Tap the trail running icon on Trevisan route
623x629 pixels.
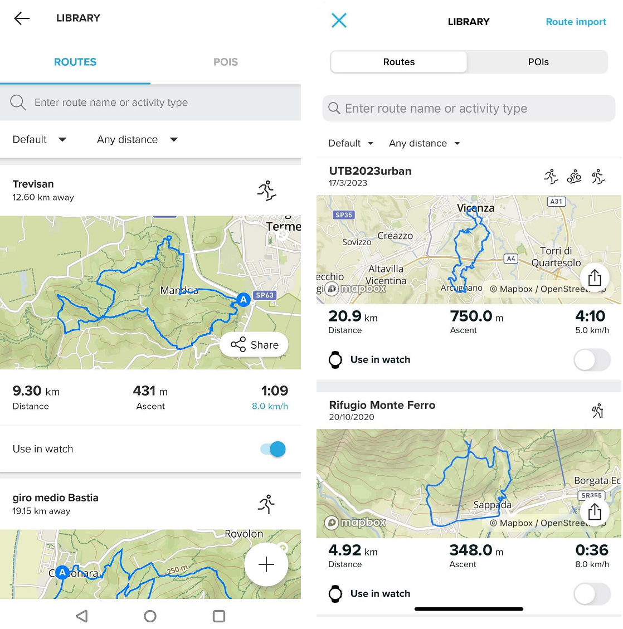pyautogui.click(x=267, y=191)
